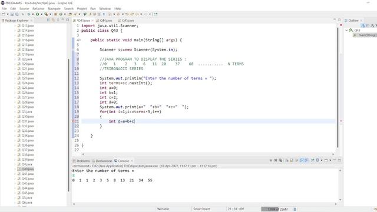Screen dimensions: 377x212
Task: Click the New file toolbar icon
Action: coord(4,14)
